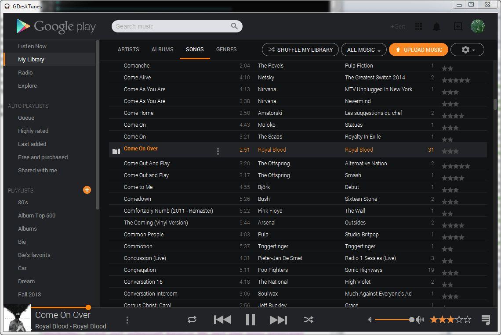
Task: Open the notifications bell
Action: coord(436,26)
